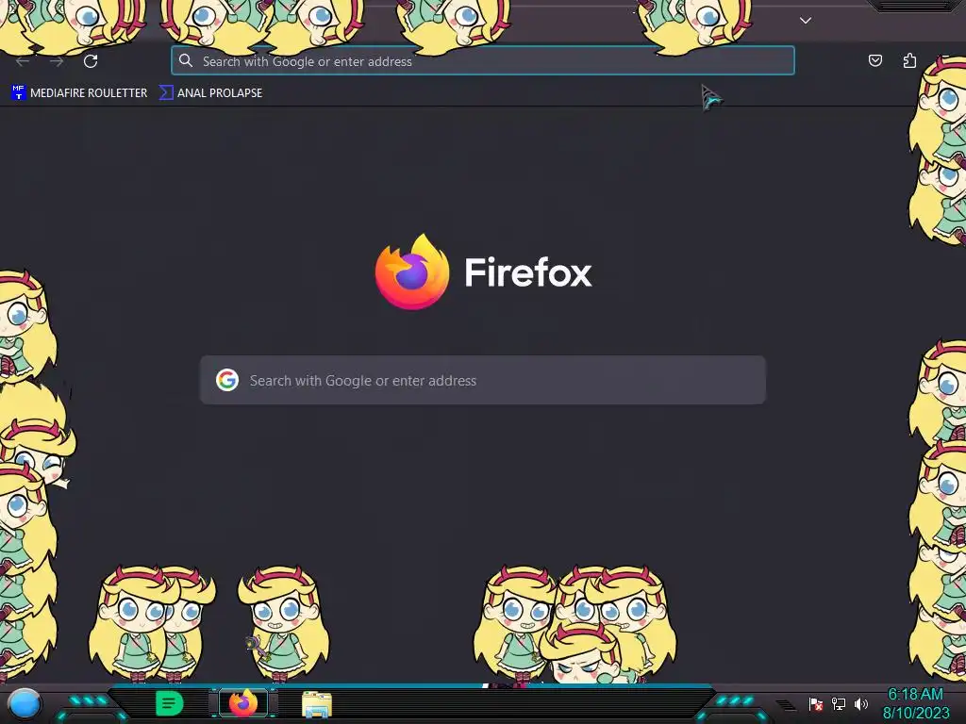Focus the top URL address bar
This screenshot has height=724, width=966.
point(483,61)
